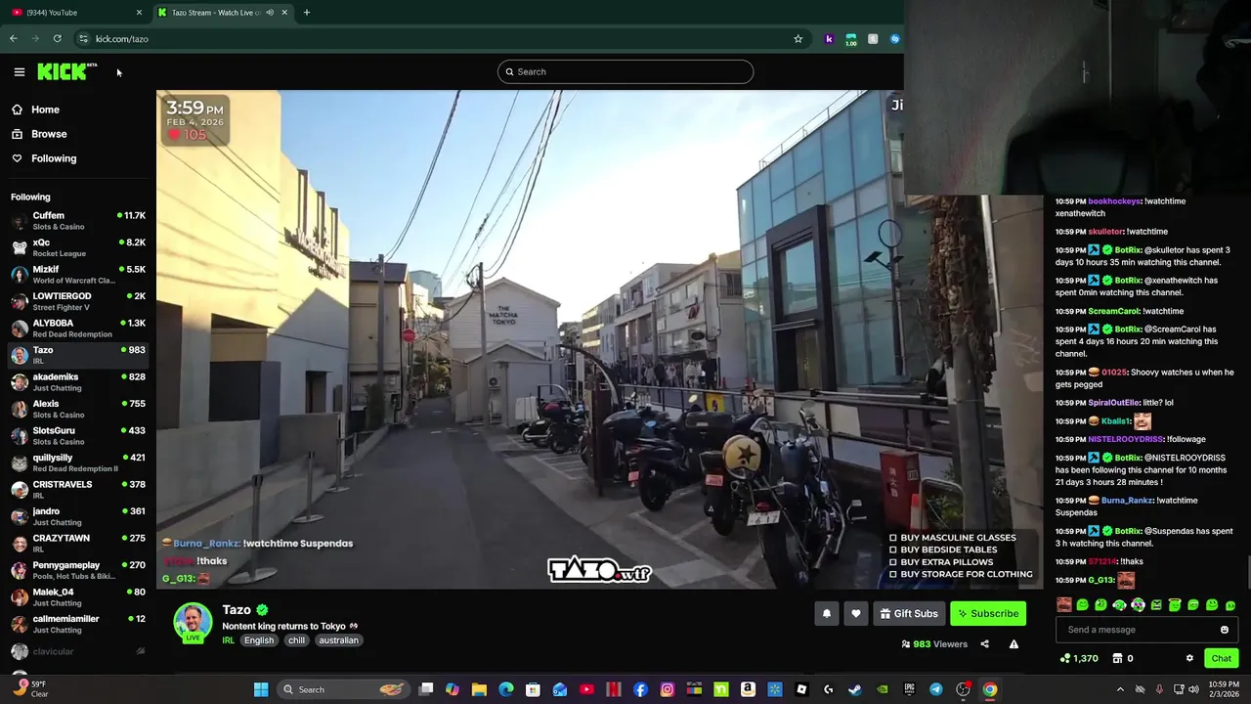
Task: Open the Kick hamburger sidebar menu
Action: click(19, 71)
